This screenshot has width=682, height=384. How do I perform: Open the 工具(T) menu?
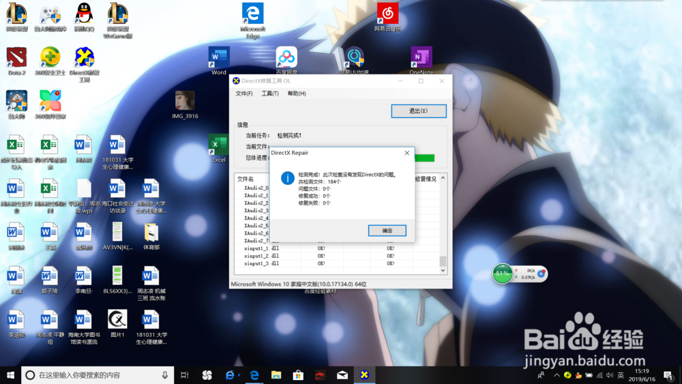[269, 93]
